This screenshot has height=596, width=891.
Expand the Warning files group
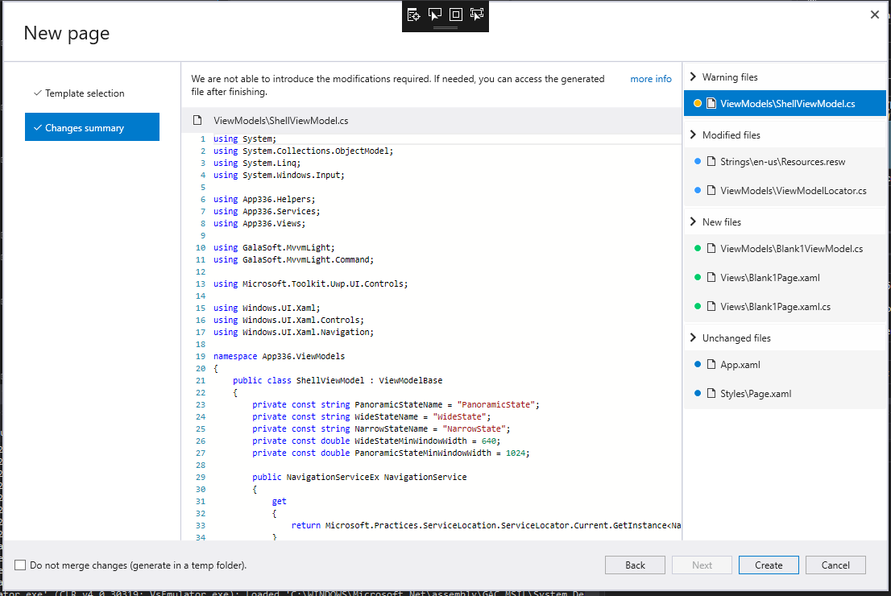pyautogui.click(x=693, y=77)
